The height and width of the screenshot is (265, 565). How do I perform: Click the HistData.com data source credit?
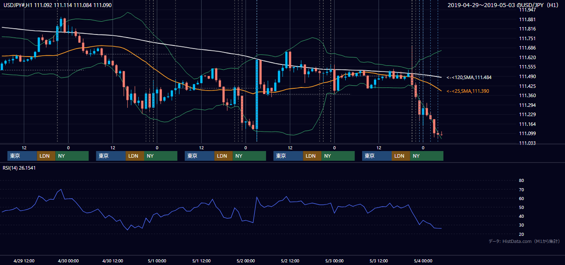(x=524, y=241)
